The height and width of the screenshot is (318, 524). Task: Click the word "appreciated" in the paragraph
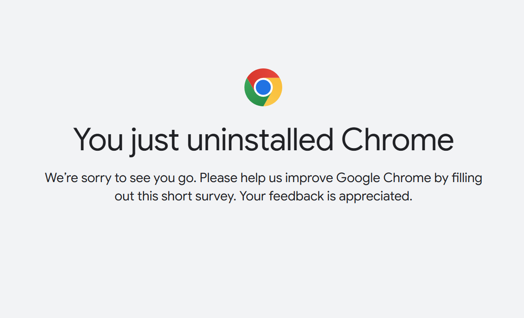(374, 196)
